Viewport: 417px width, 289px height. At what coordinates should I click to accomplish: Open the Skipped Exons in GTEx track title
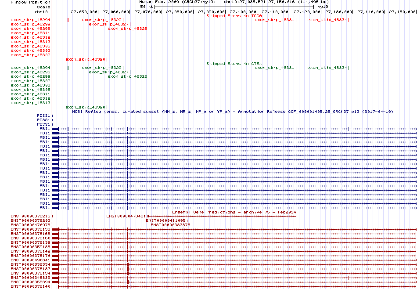234,64
